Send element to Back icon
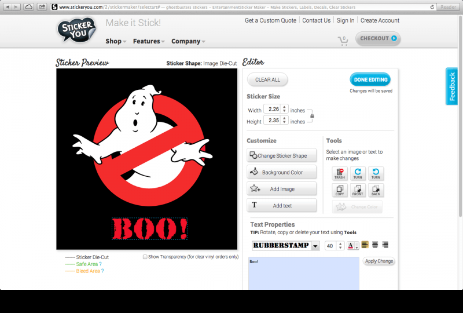The width and height of the screenshot is (463, 313). [376, 190]
